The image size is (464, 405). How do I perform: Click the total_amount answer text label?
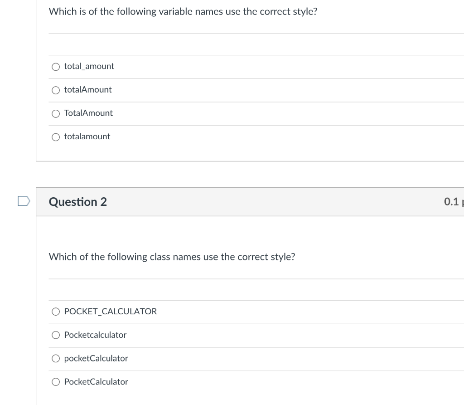point(89,66)
